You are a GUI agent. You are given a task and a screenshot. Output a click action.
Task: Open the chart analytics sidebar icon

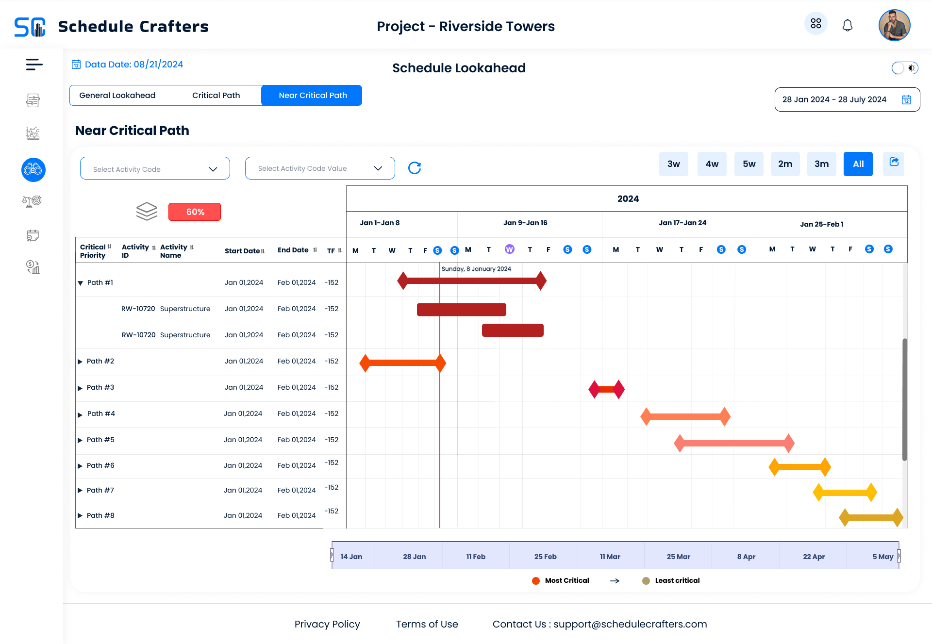coord(33,133)
